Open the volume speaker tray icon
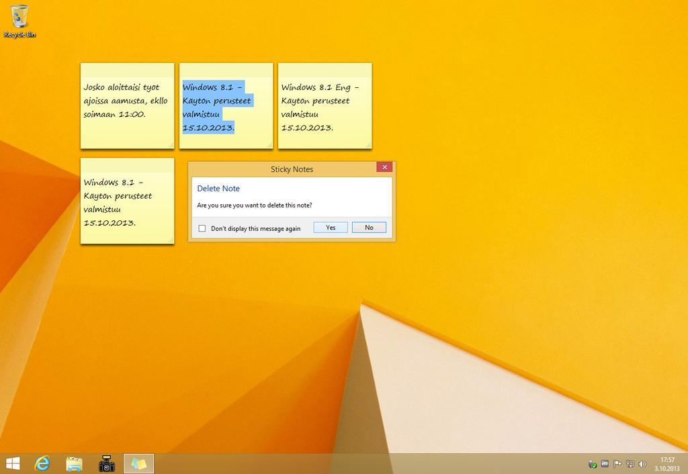This screenshot has width=688, height=474. (x=642, y=463)
